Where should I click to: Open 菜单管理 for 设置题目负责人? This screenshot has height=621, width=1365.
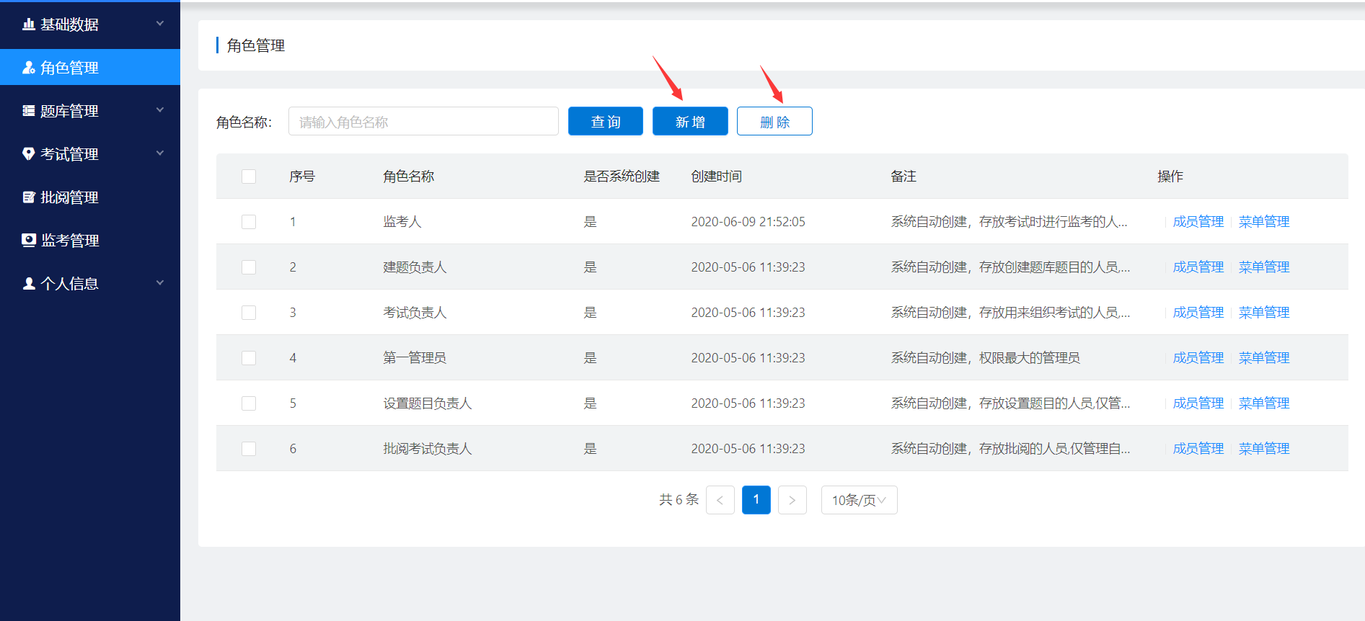[1264, 403]
